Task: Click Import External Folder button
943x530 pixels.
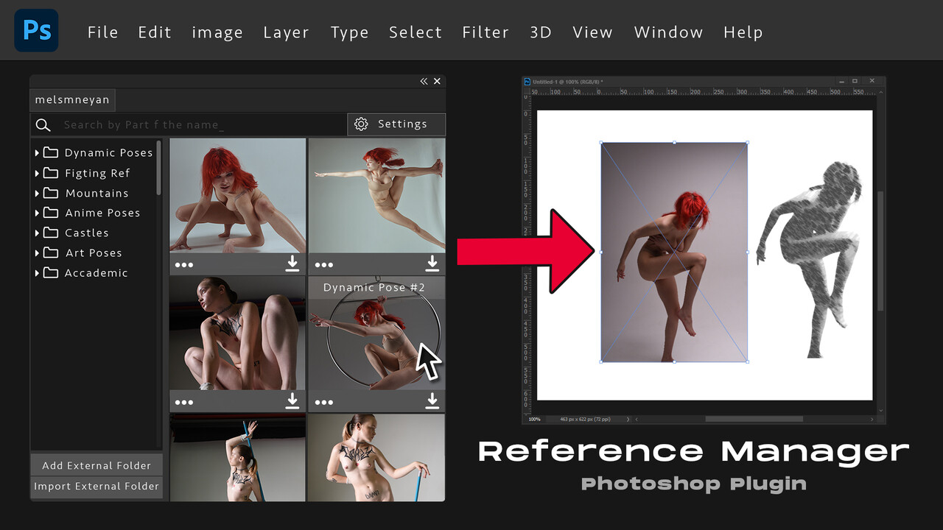Action: 97,486
